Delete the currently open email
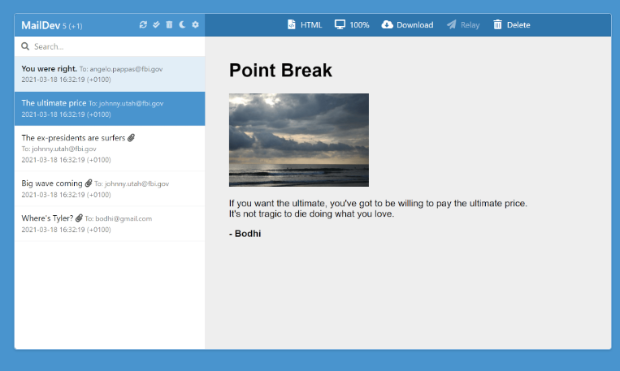The height and width of the screenshot is (371, 620). 511,25
